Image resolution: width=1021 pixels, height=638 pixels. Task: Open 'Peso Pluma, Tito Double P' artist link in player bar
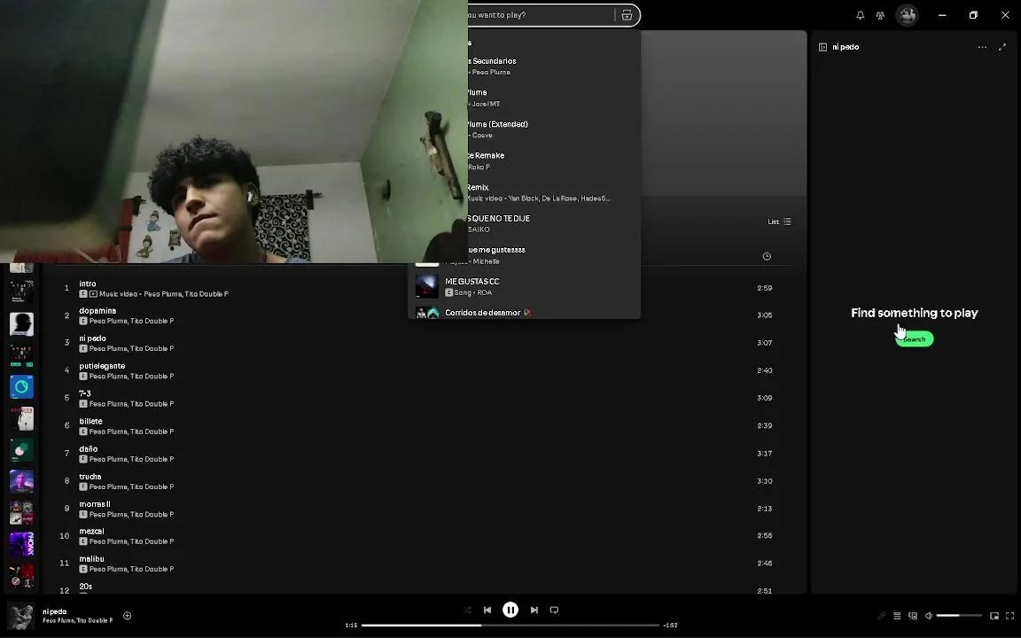point(77,620)
